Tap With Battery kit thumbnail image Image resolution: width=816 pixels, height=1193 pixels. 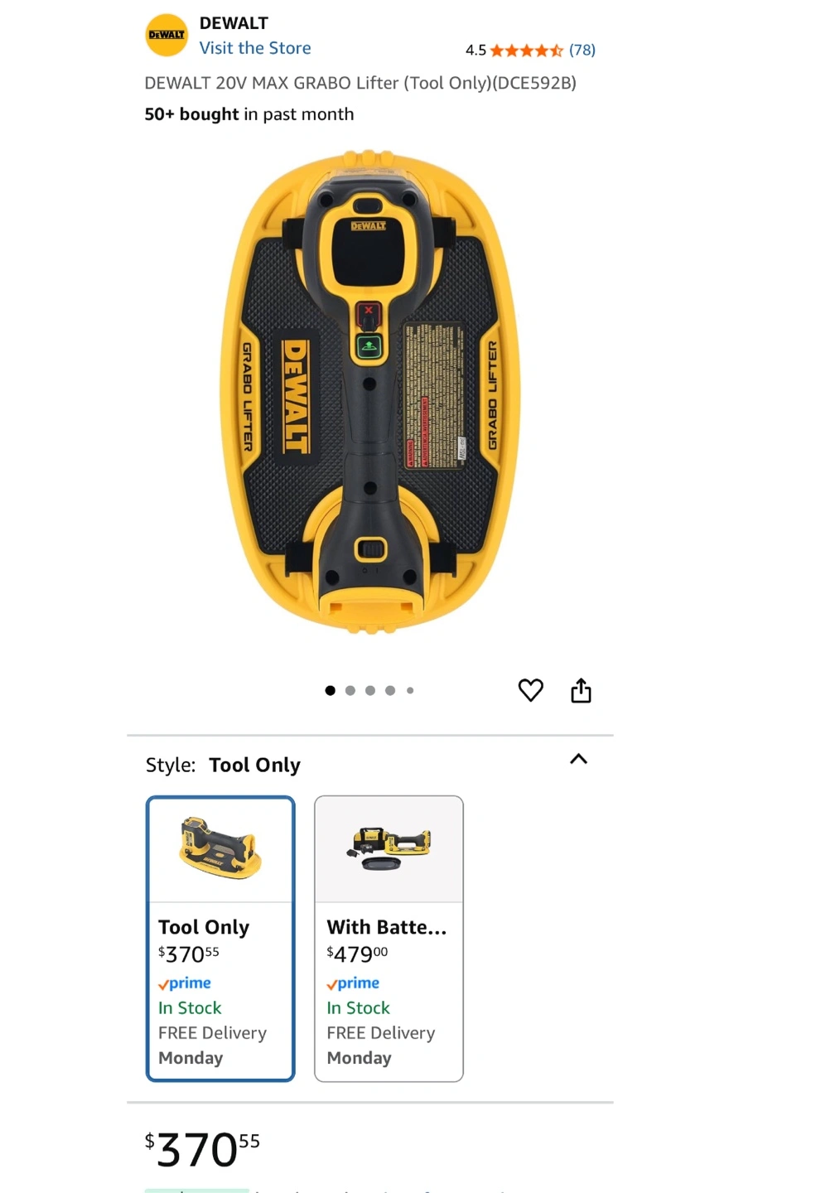coord(389,848)
